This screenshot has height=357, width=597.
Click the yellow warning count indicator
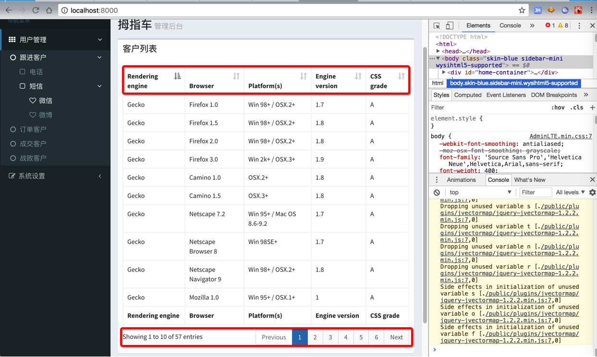click(x=563, y=25)
